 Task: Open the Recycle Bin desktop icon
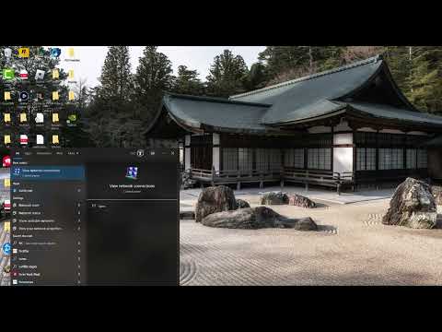(x=7, y=53)
